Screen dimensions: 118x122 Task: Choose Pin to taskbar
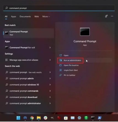click(85, 75)
